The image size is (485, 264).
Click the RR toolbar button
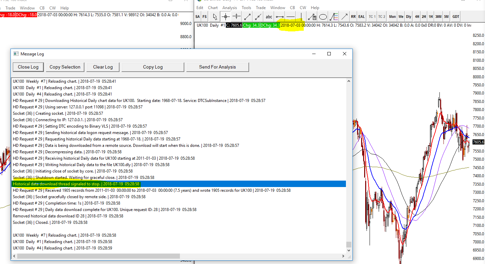click(353, 17)
